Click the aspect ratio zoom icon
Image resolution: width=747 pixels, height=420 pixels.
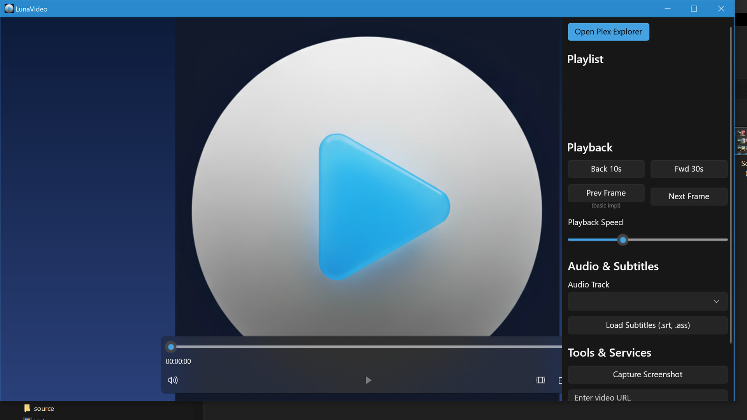coord(540,380)
